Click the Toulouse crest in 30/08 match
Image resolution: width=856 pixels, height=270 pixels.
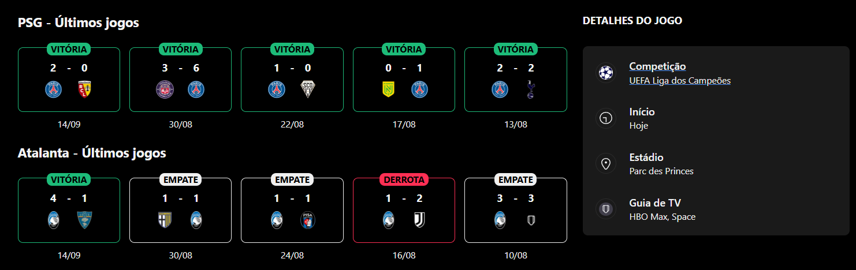165,89
